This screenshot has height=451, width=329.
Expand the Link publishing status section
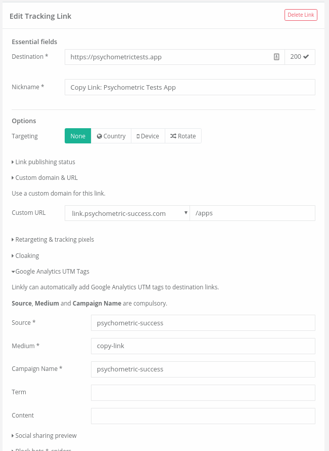point(45,162)
